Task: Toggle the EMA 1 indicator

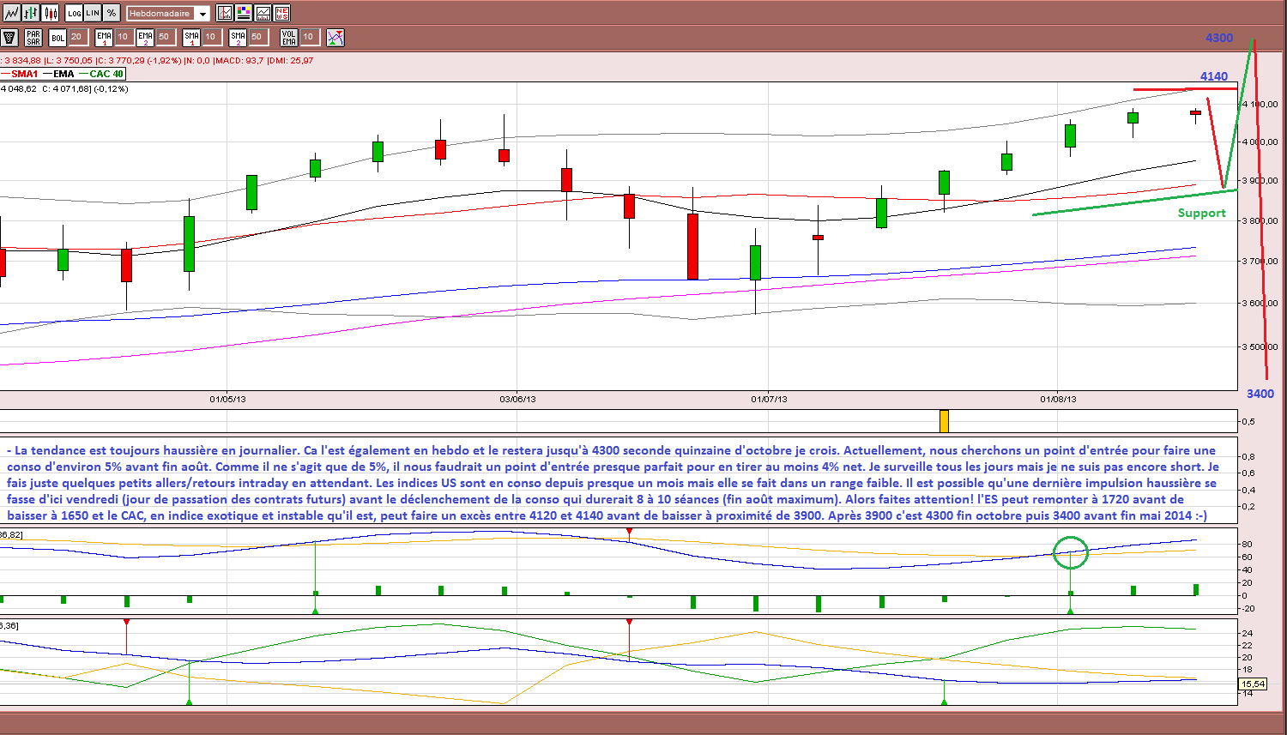Action: click(105, 38)
